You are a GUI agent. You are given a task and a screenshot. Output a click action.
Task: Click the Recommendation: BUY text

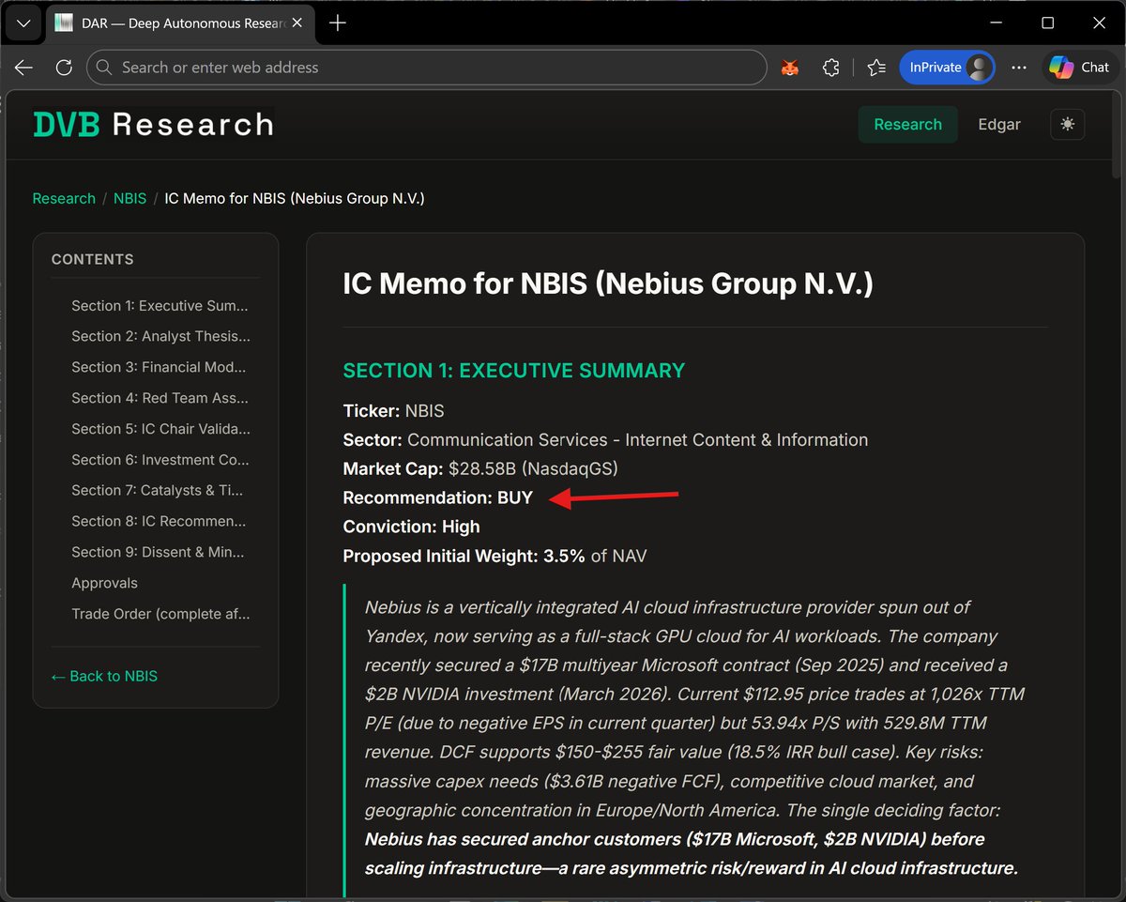(x=438, y=498)
